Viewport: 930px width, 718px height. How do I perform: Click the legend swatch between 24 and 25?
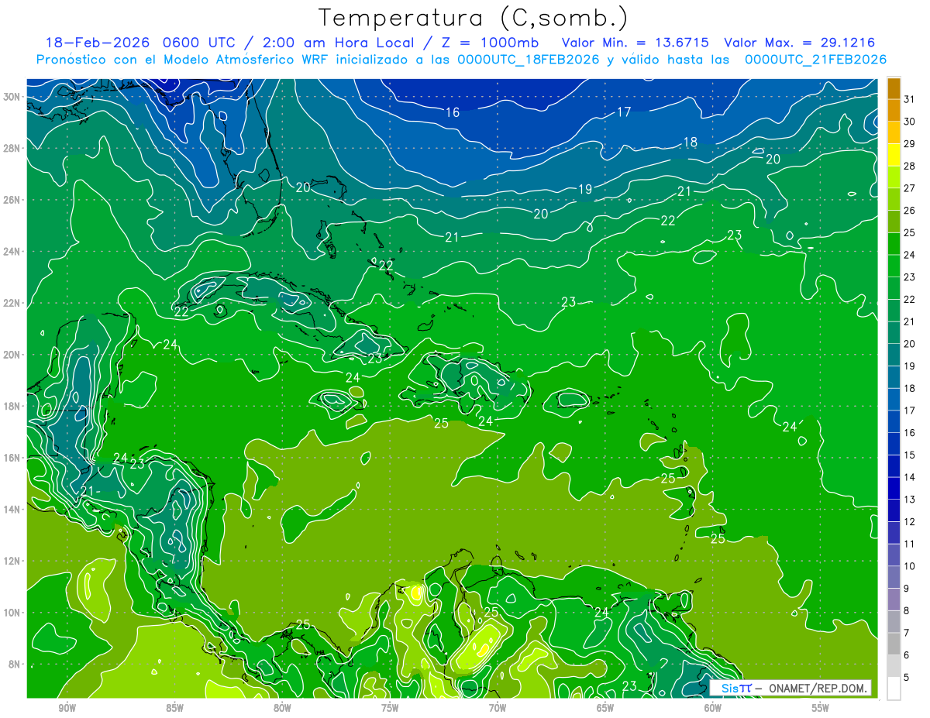894,244
